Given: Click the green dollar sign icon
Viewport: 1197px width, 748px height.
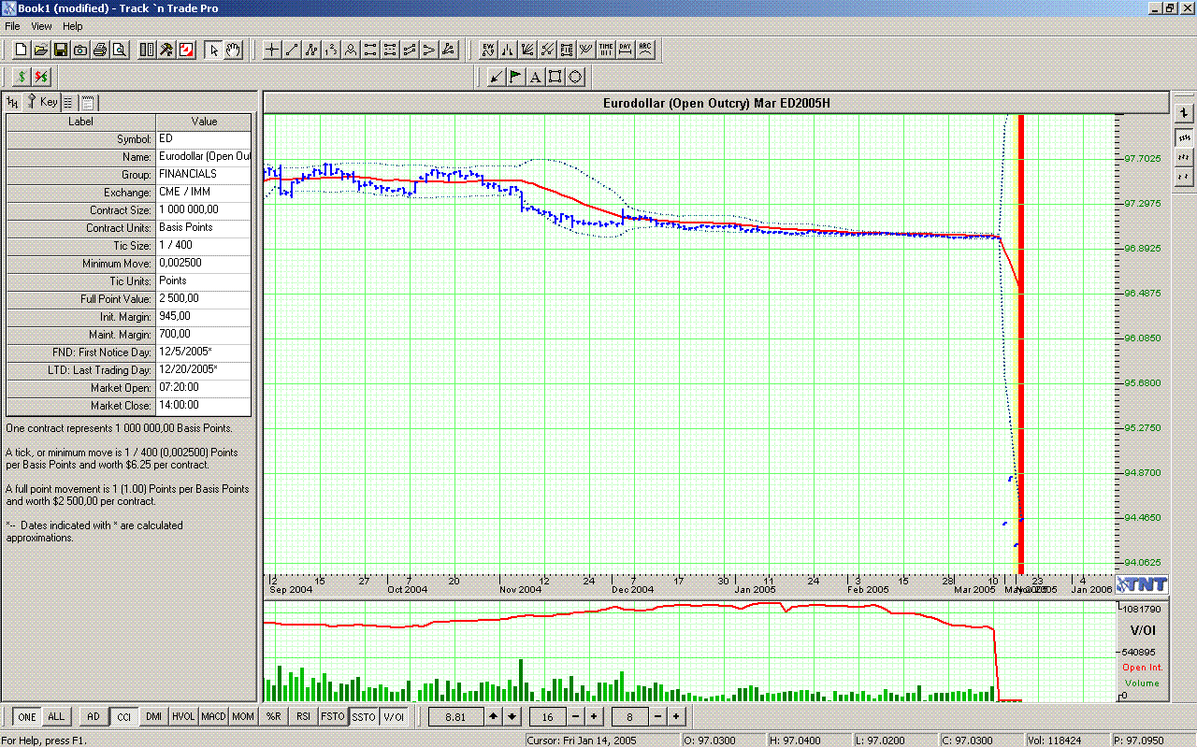Looking at the screenshot, I should [x=22, y=77].
